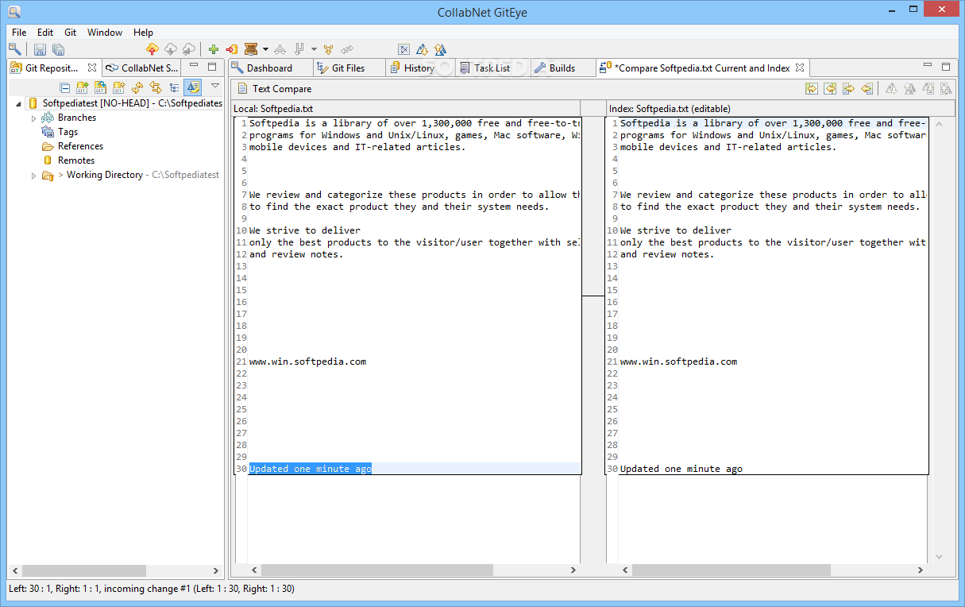Click the yellow Merge branches icon
Viewport: 965px width, 607px height.
328,49
